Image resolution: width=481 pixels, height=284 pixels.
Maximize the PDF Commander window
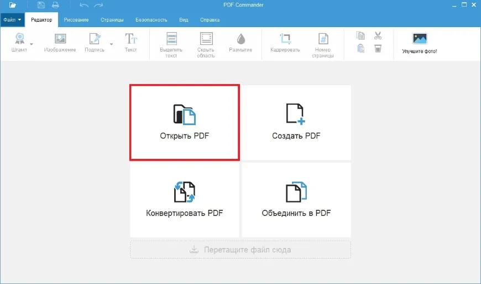click(464, 5)
